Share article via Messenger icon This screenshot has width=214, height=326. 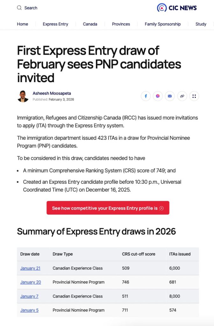click(158, 96)
